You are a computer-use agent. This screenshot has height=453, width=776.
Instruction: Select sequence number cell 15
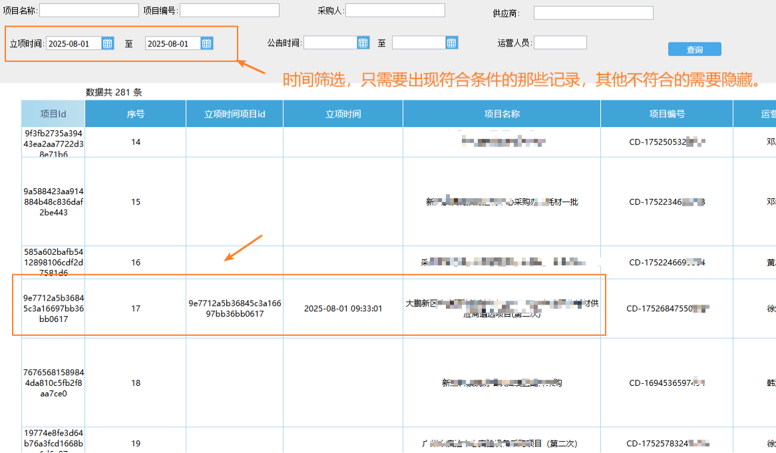click(x=136, y=202)
